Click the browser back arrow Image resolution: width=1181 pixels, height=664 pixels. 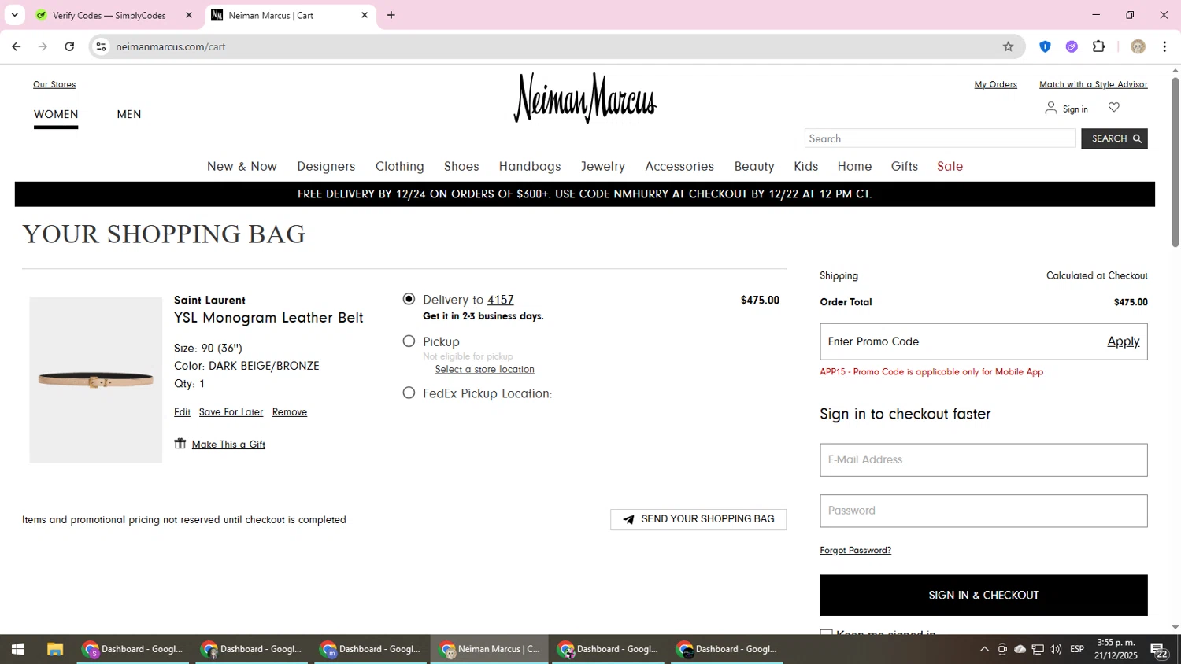click(17, 46)
